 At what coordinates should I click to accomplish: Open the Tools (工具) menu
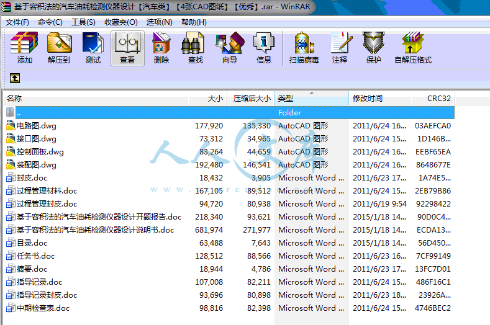83,22
